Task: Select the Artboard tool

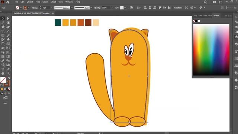Action: point(3,69)
